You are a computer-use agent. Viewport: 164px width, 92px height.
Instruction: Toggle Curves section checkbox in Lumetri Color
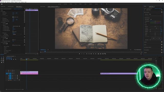point(162,45)
